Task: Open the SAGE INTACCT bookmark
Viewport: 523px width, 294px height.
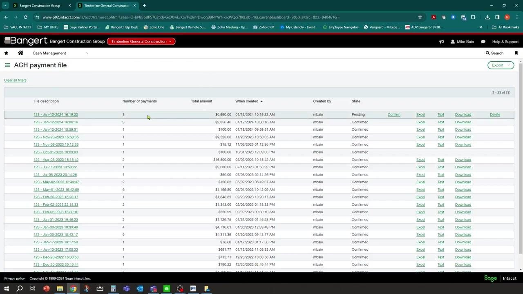Action: (18, 27)
